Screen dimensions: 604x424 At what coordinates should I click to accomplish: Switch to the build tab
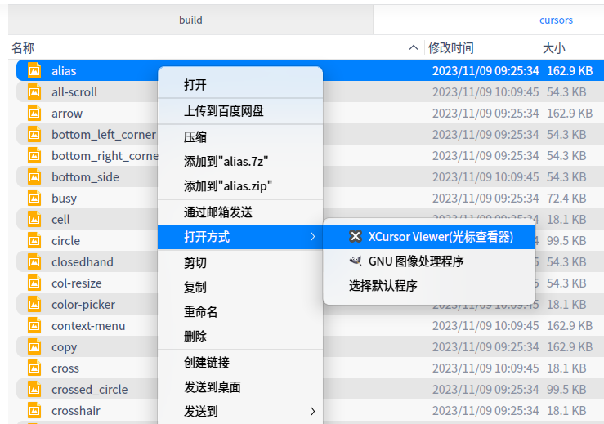pyautogui.click(x=190, y=20)
